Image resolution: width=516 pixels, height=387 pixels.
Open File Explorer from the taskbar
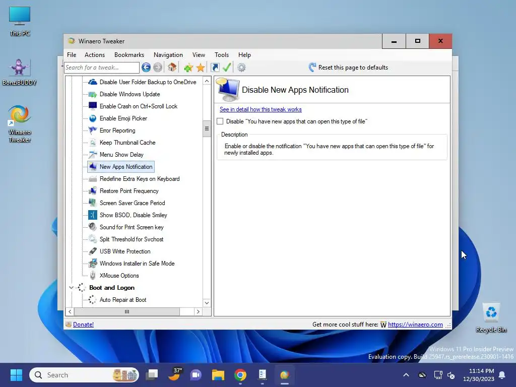218,375
